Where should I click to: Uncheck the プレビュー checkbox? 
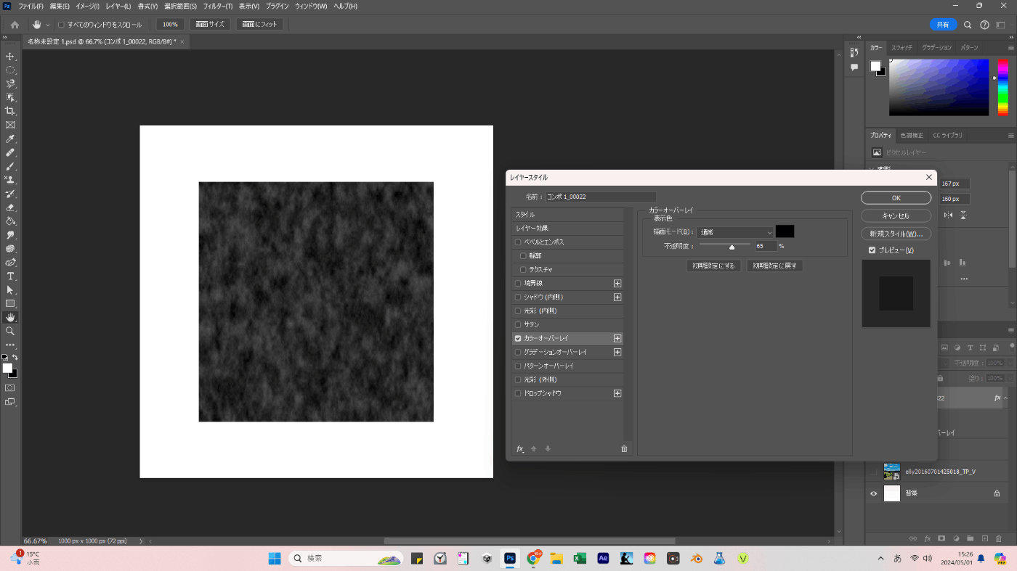(872, 250)
